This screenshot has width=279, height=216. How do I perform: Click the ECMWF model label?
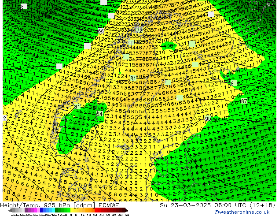(x=108, y=205)
